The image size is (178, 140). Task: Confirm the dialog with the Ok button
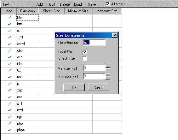click(74, 87)
